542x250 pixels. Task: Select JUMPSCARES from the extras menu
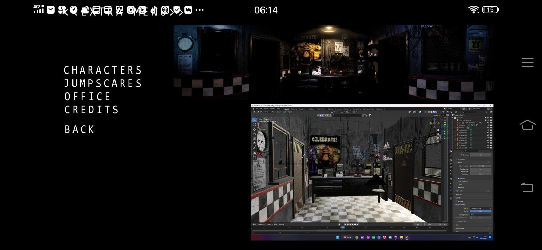pos(103,84)
